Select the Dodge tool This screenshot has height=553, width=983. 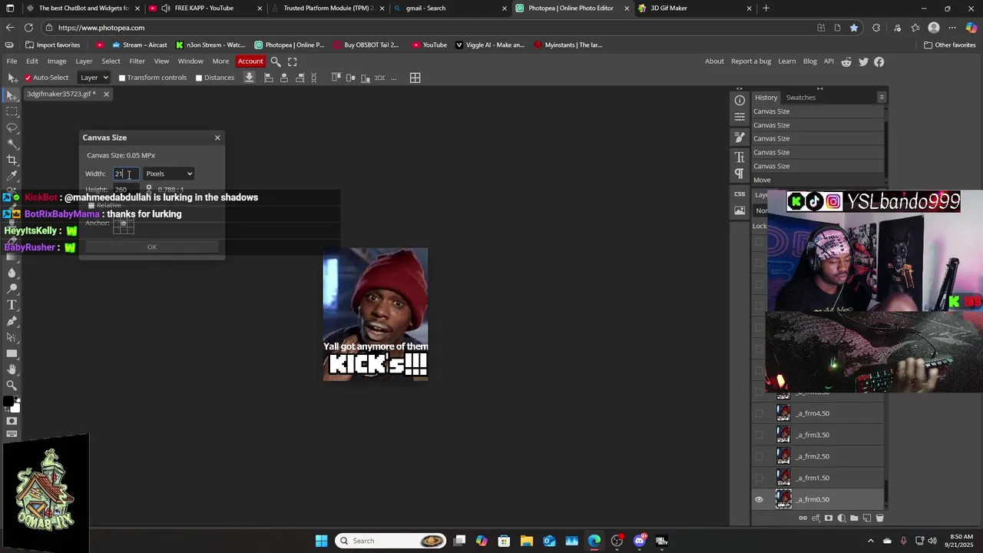point(12,289)
